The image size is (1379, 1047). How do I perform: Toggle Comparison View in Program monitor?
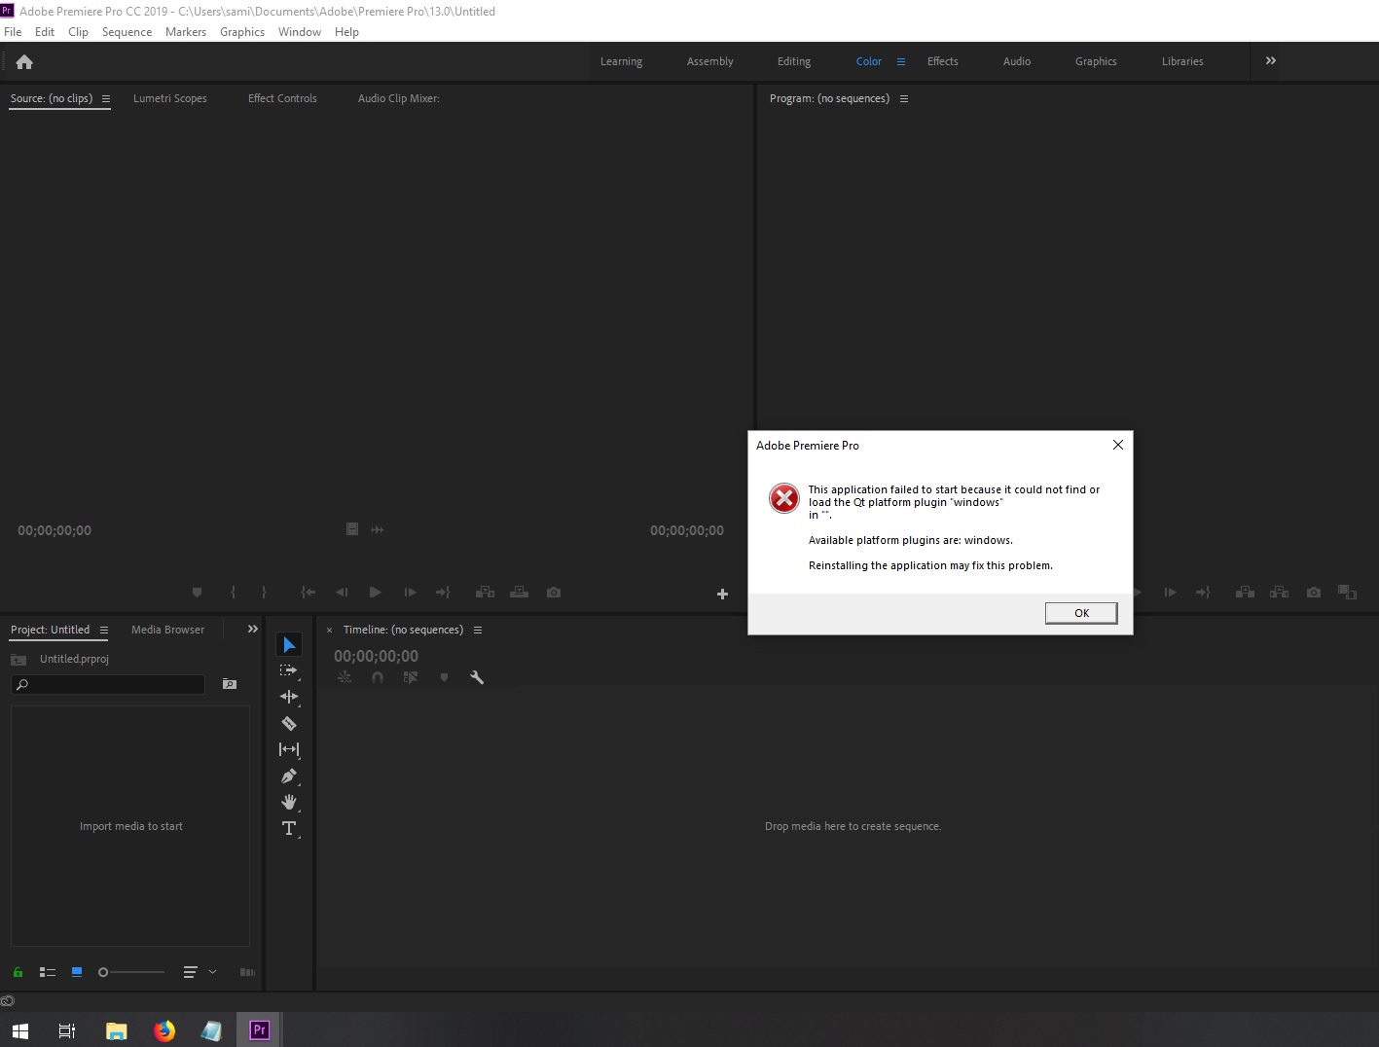point(1347,592)
